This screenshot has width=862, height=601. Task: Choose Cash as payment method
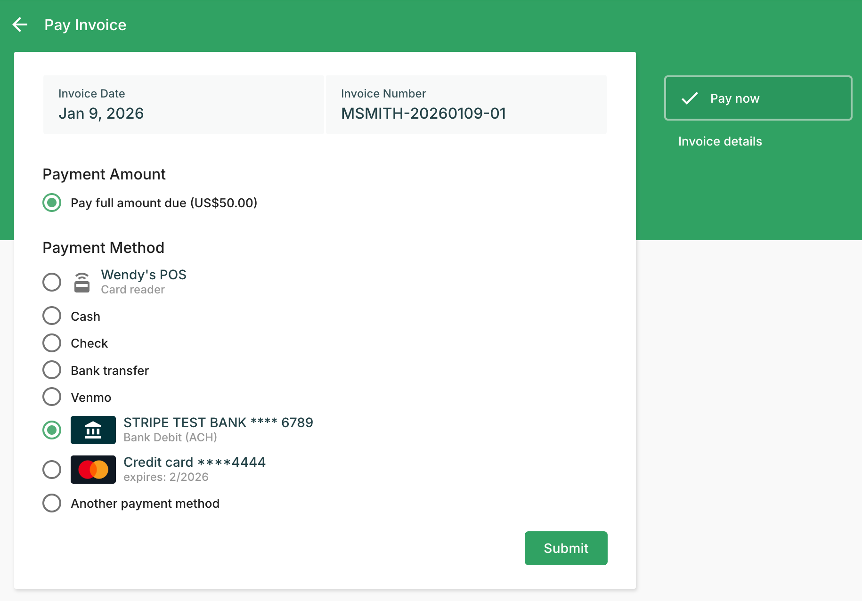52,316
